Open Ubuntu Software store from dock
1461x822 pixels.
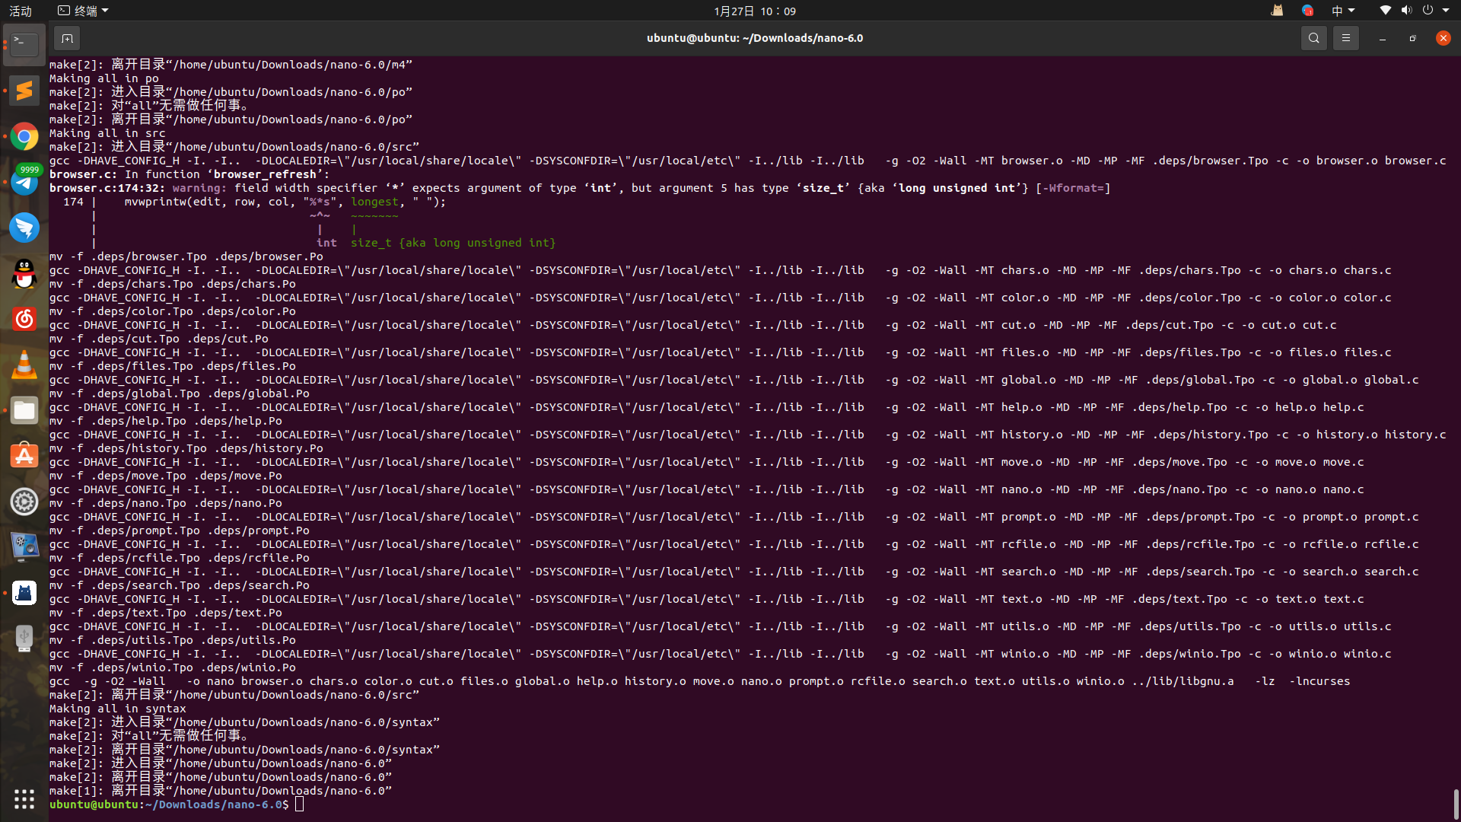(24, 457)
